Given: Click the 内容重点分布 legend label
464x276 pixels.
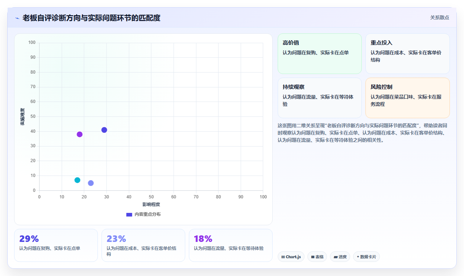Looking at the screenshot, I should pos(148,214).
